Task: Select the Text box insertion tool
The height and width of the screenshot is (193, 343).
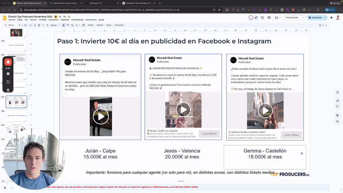Action: (x=68, y=25)
